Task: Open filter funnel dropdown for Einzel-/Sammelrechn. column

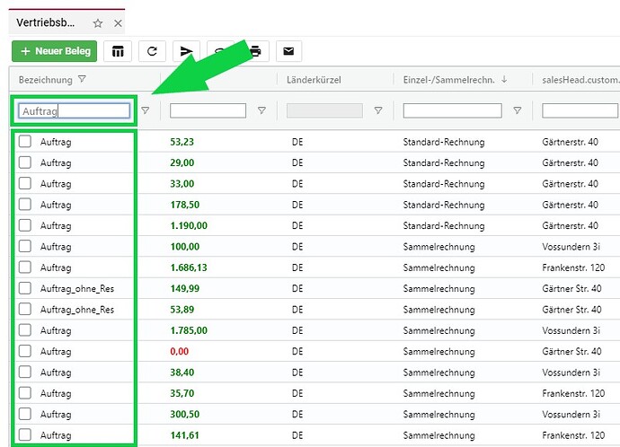Action: [x=517, y=110]
